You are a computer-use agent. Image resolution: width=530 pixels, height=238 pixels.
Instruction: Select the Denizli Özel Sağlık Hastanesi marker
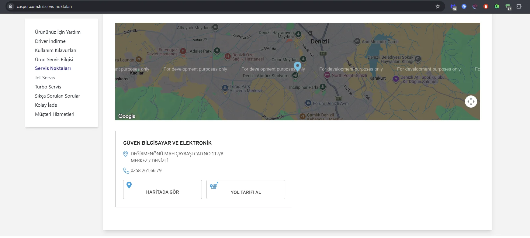click(x=228, y=56)
